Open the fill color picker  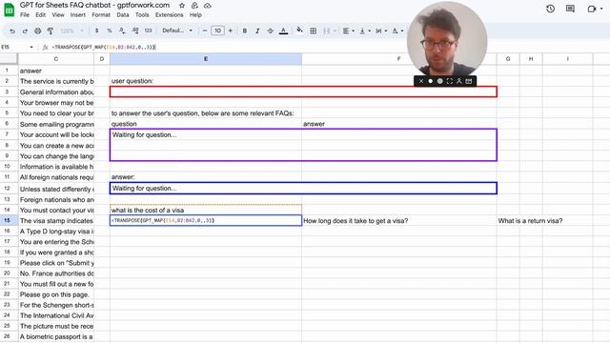[x=299, y=30]
